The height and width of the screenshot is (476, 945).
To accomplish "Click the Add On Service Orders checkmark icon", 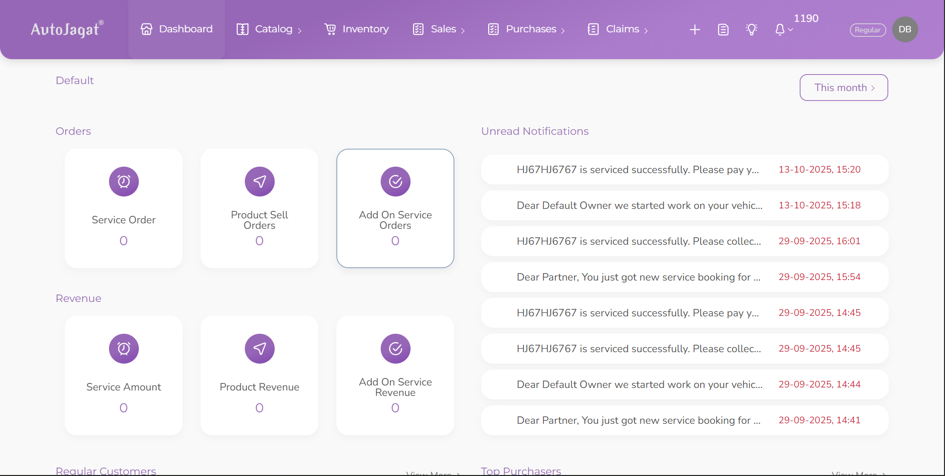I will point(395,182).
